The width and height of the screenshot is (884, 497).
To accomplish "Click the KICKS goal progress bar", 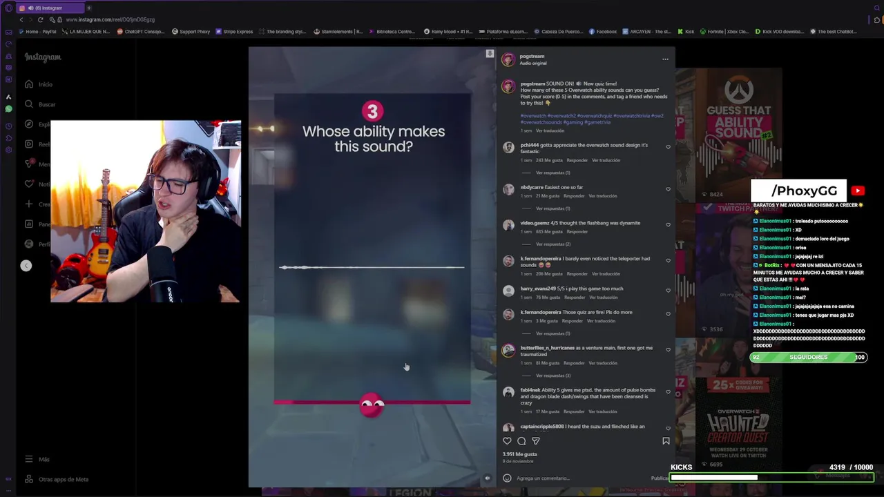I will tap(771, 477).
